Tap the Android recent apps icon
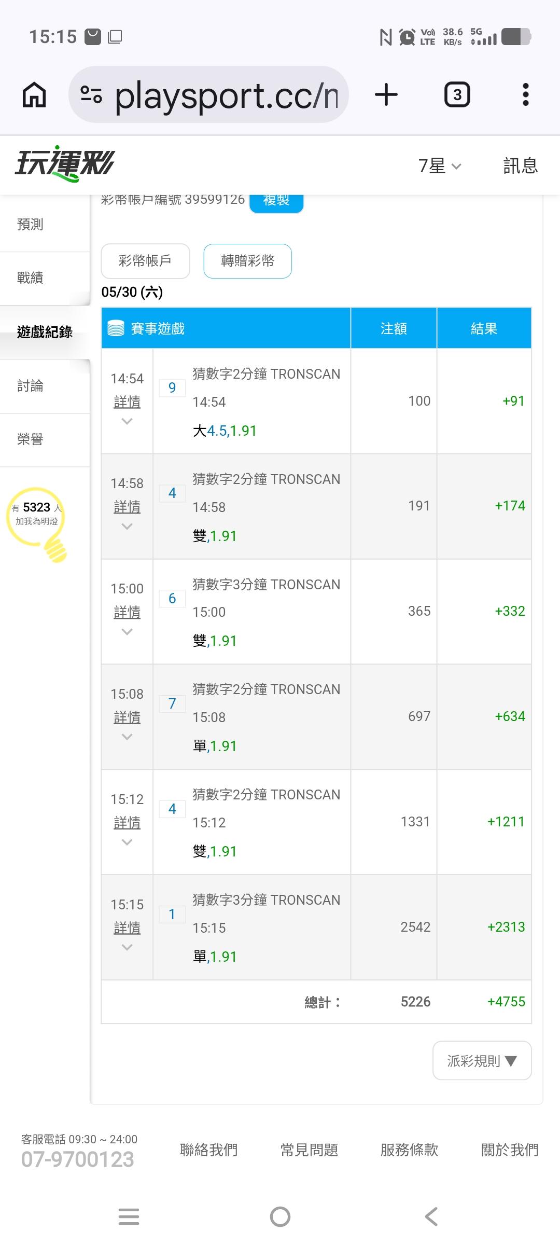Viewport: 560px width, 1245px height. 129,1216
